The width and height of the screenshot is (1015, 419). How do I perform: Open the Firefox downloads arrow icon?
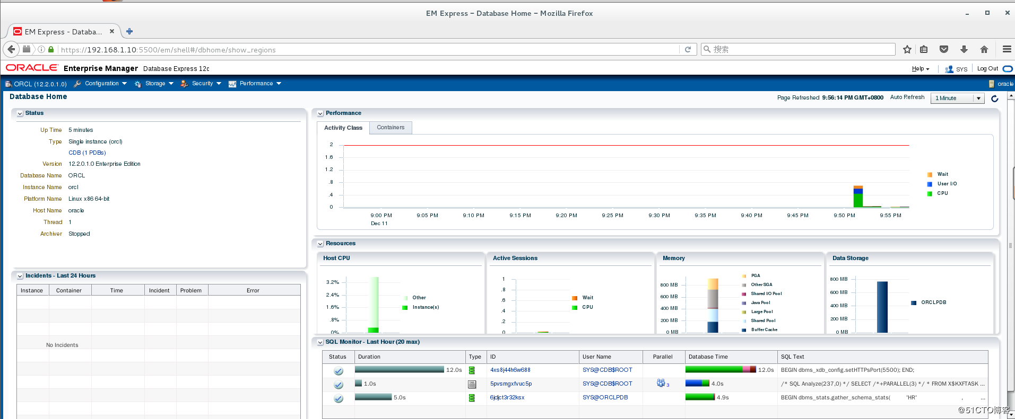click(x=964, y=49)
